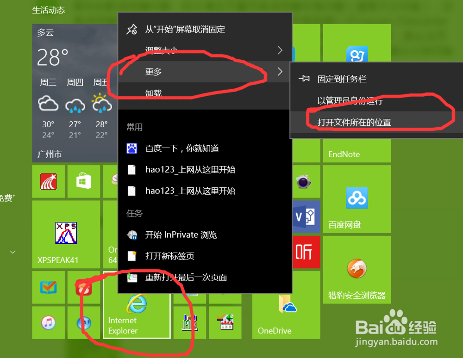Click the 常用 section label

coord(135,127)
